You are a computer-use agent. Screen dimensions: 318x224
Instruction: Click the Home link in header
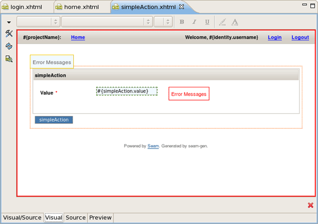78,38
